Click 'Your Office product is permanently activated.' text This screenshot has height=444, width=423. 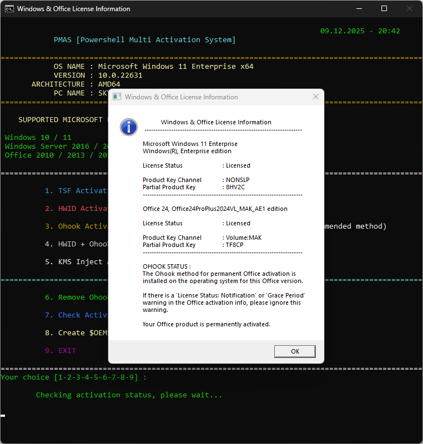point(206,324)
